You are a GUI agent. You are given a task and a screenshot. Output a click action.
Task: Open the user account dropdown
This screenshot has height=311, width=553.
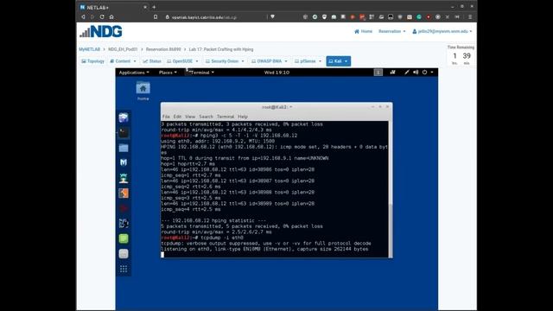[x=442, y=31]
